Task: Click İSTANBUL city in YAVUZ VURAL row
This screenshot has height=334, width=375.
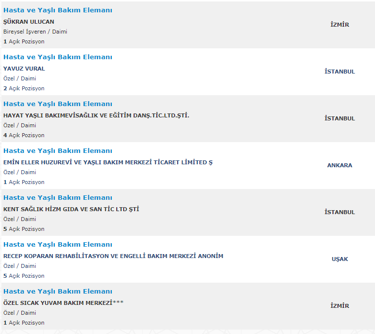Action: pyautogui.click(x=340, y=72)
